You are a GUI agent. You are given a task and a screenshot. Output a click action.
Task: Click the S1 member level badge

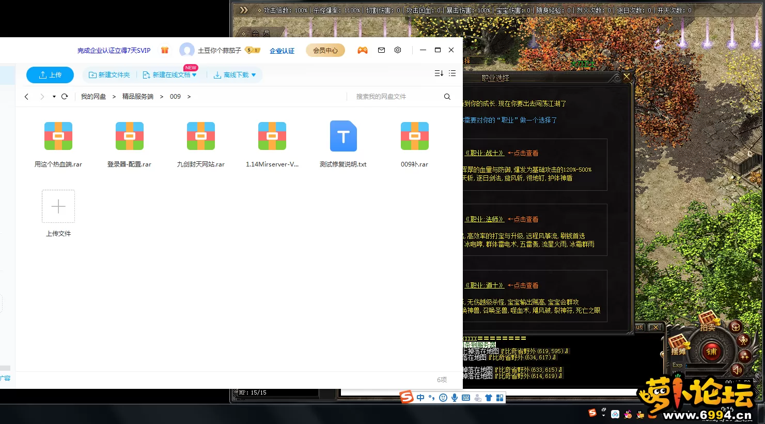(253, 50)
